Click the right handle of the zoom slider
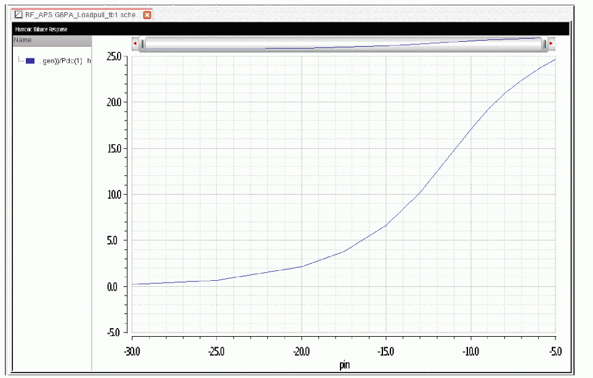The height and width of the screenshot is (378, 593). [544, 44]
